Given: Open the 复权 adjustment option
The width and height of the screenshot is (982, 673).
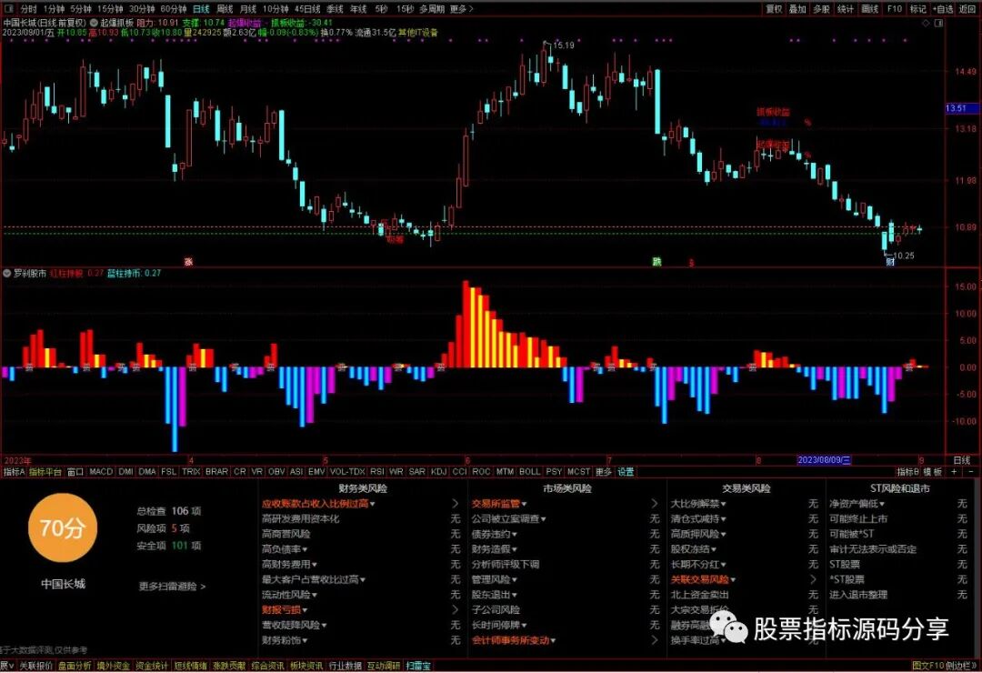Looking at the screenshot, I should click(x=774, y=9).
